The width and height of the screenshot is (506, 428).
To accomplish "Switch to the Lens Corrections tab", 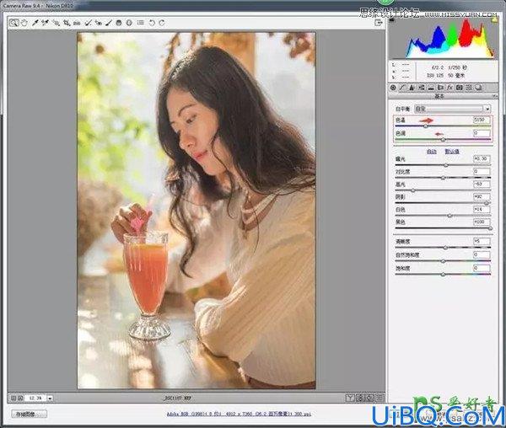I will (440, 88).
